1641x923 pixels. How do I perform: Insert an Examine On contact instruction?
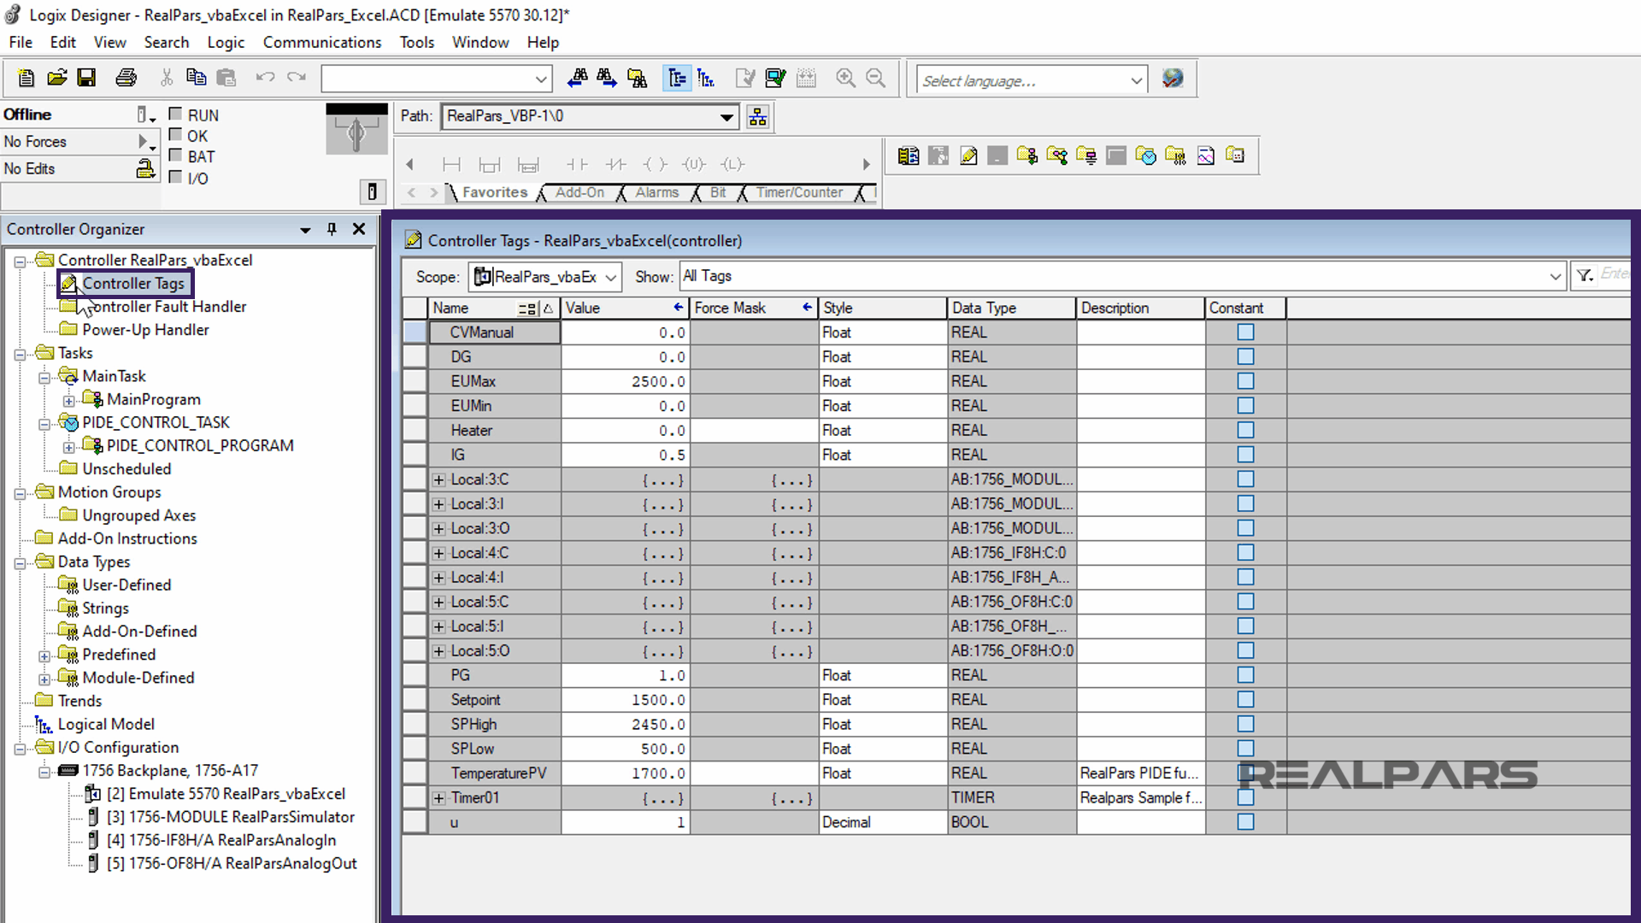[x=577, y=164]
